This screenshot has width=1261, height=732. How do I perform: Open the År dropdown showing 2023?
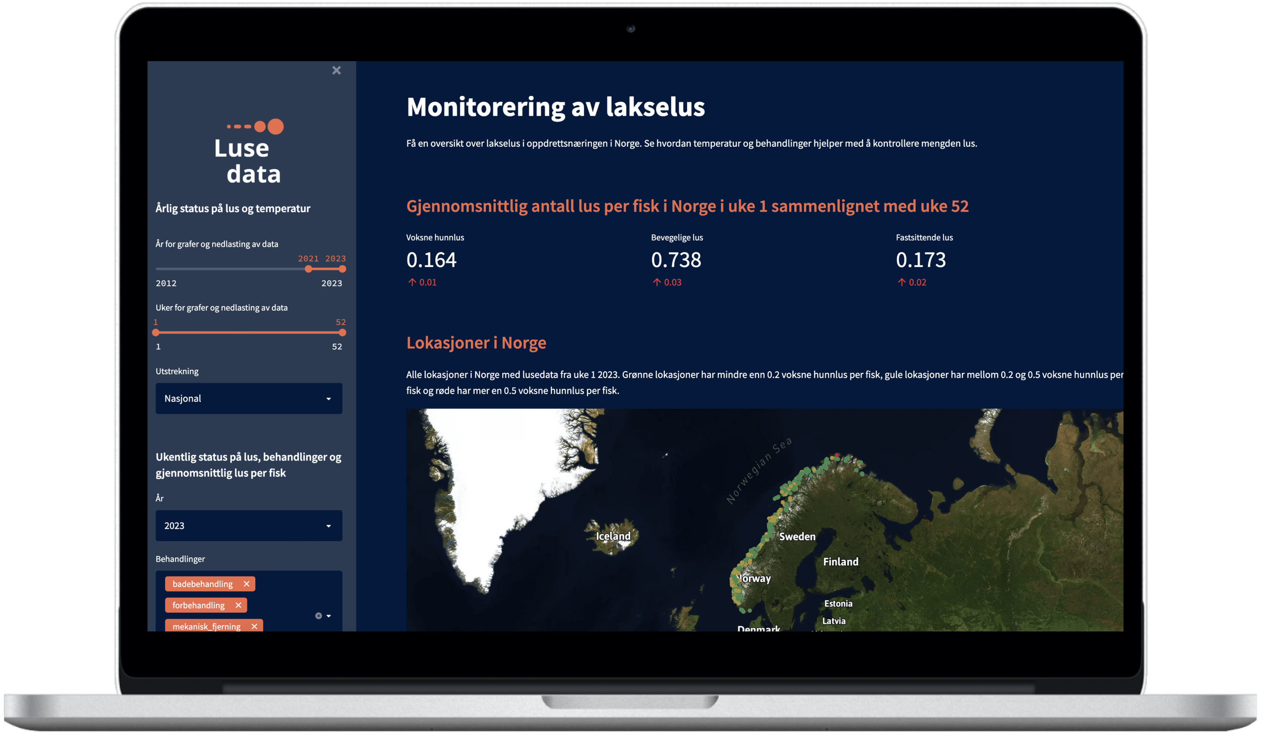point(249,526)
